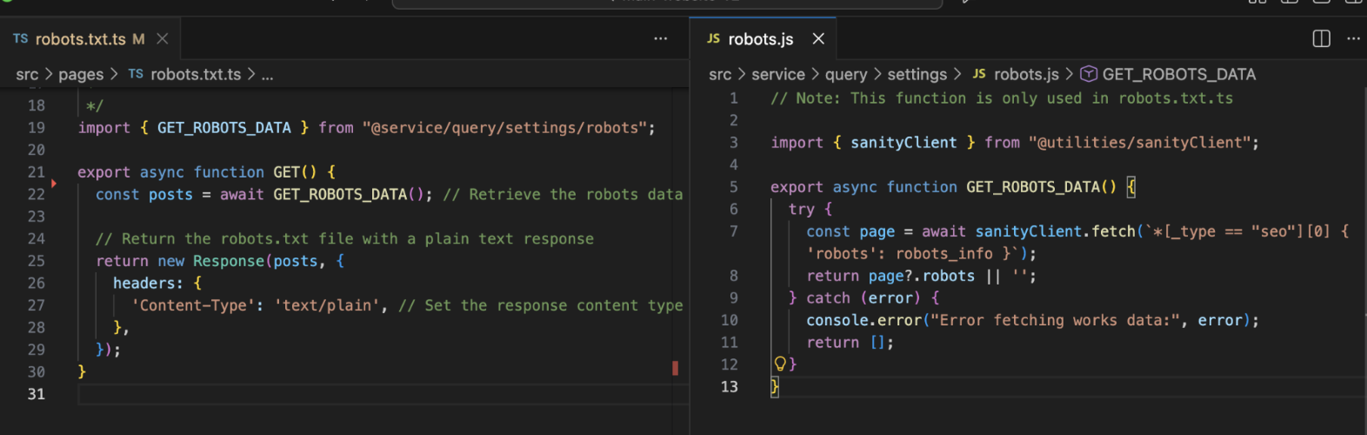Click the red marker in left editor overview ruler
The image size is (1367, 435).
[675, 368]
